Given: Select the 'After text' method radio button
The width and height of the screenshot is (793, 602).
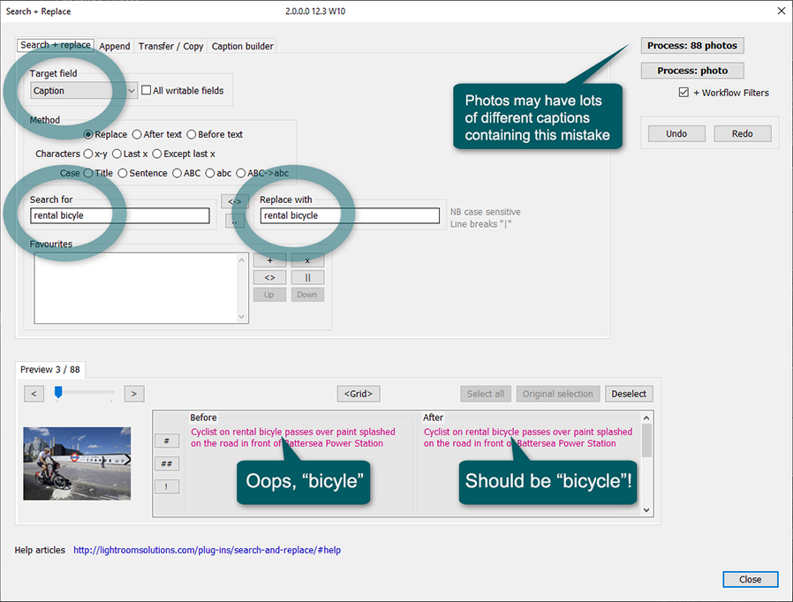Looking at the screenshot, I should pos(137,134).
